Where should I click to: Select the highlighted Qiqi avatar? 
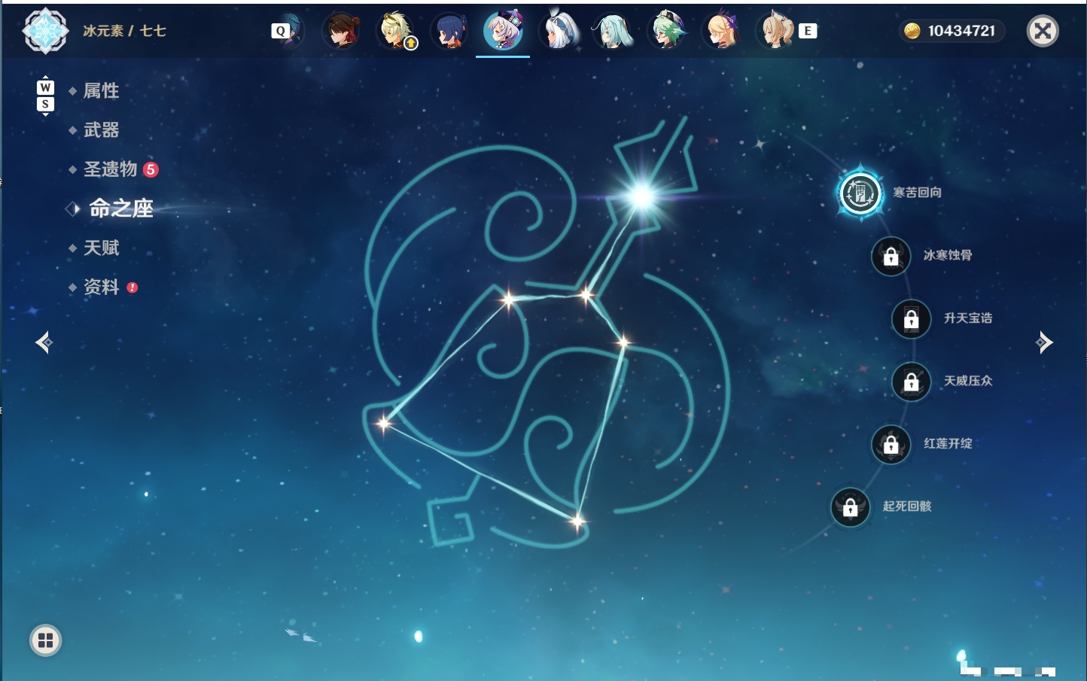click(503, 31)
